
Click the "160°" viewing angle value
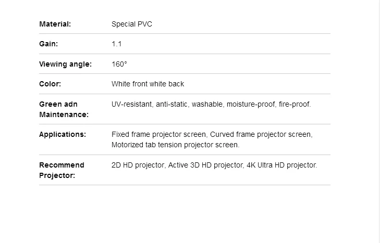(x=119, y=64)
